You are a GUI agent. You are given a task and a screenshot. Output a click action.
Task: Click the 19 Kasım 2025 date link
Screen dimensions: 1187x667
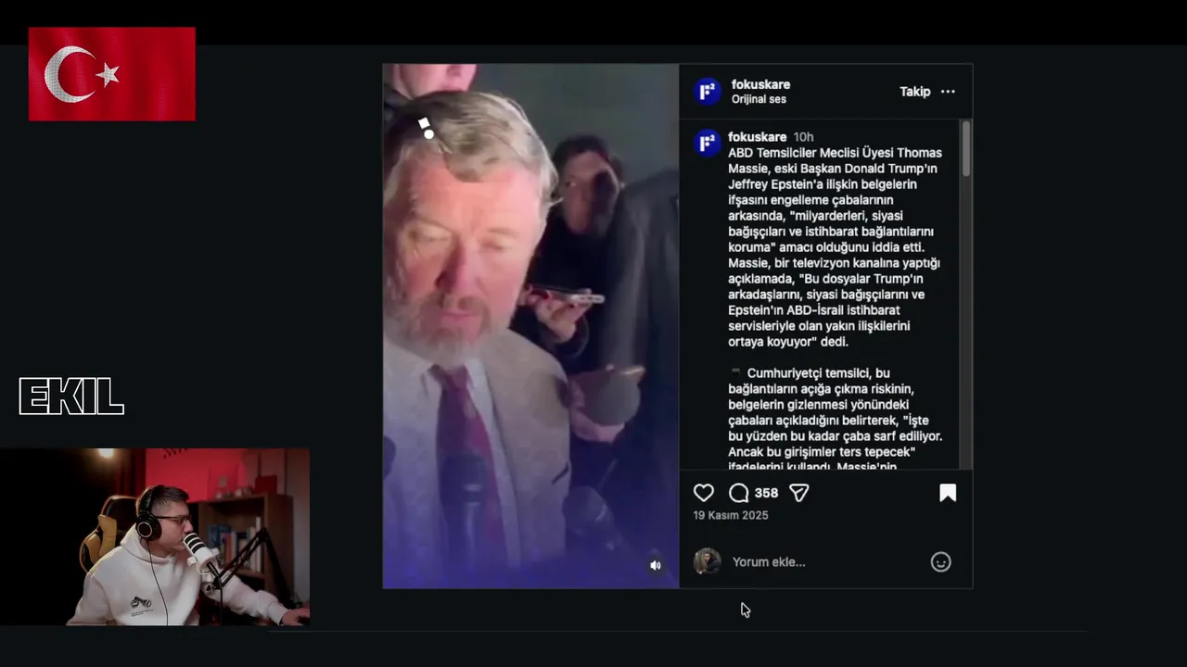pos(731,515)
